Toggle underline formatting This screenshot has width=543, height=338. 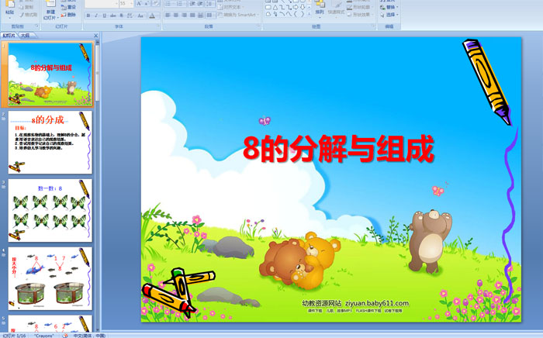[x=105, y=16]
